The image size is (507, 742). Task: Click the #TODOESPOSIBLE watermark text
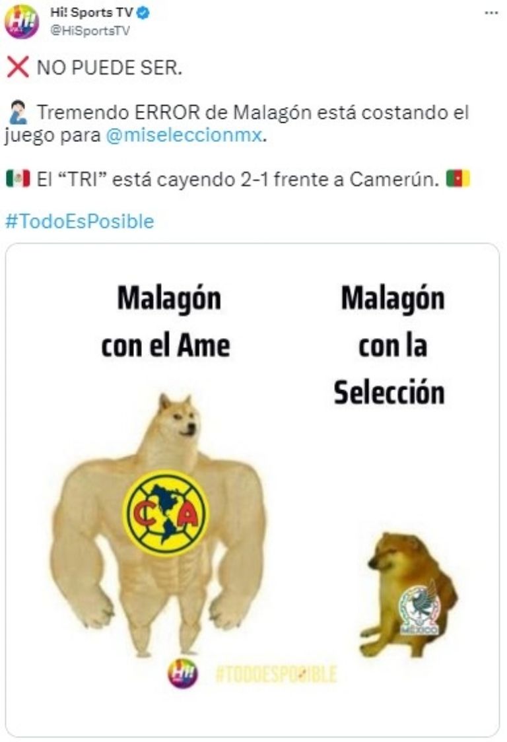pos(276,674)
